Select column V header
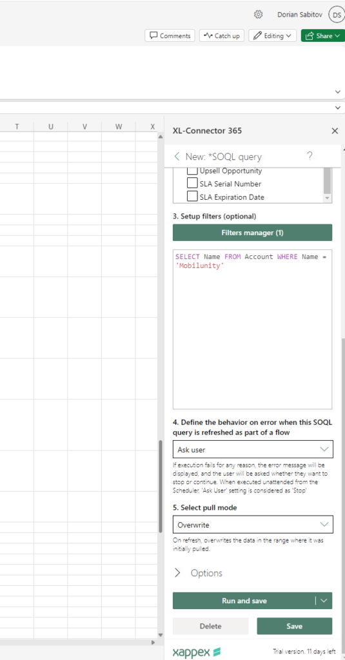This screenshot has height=660, width=345. pyautogui.click(x=84, y=126)
